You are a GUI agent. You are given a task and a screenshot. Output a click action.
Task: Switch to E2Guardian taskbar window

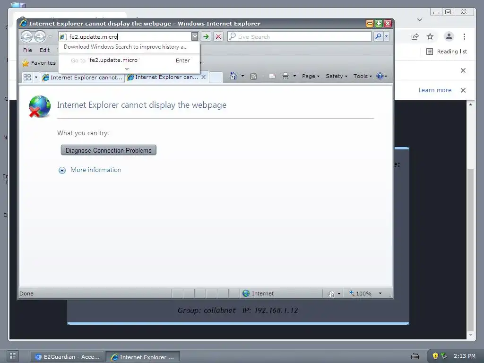point(67,357)
